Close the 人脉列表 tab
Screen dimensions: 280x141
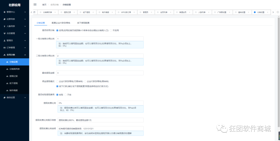click(x=208, y=12)
